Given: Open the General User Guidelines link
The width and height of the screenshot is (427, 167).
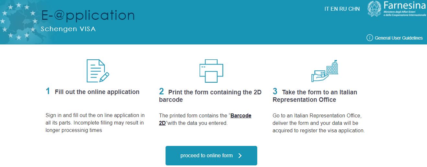Looking at the screenshot, I should click(398, 38).
